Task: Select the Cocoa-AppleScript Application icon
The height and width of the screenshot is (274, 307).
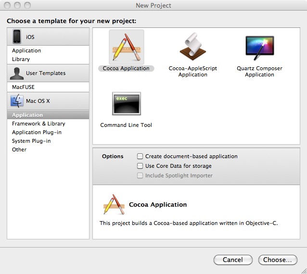Action: (192, 47)
